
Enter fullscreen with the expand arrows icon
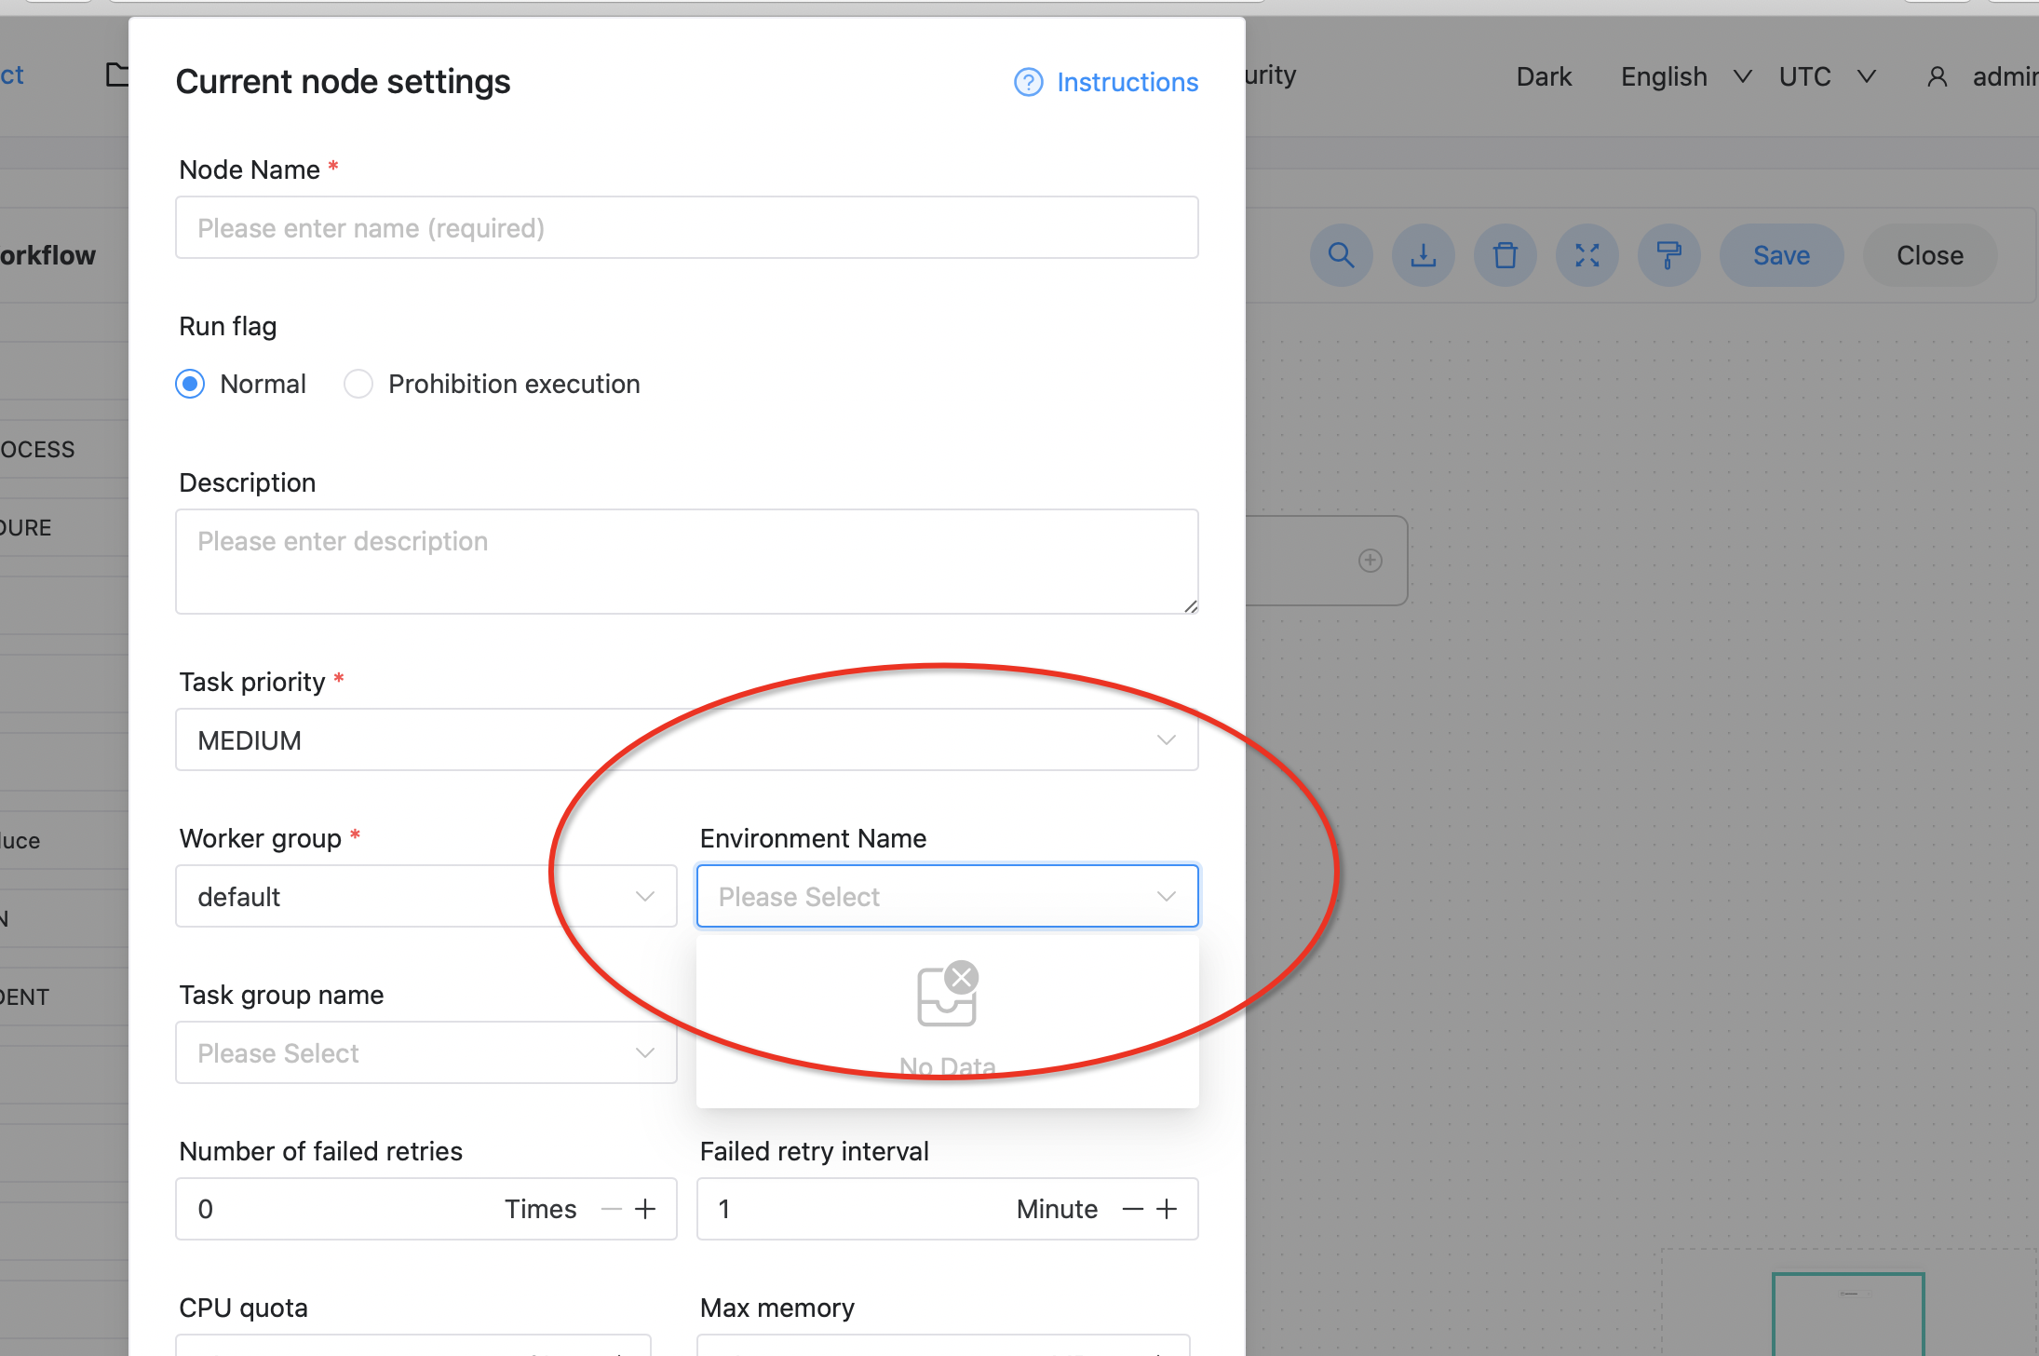(x=1587, y=254)
